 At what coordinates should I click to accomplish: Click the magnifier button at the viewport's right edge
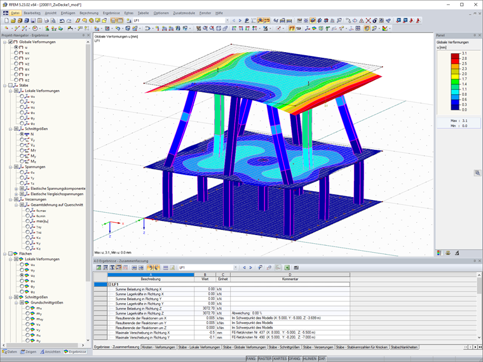pyautogui.click(x=477, y=173)
